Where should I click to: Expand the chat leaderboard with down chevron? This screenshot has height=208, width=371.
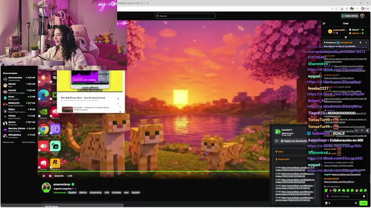pos(345,37)
